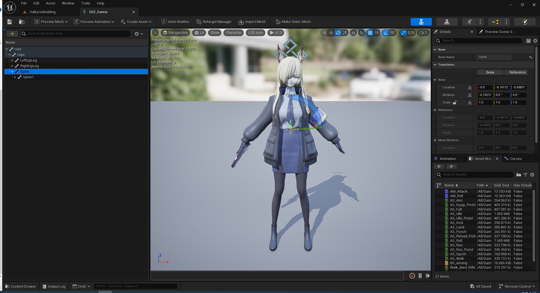This screenshot has height=293, width=540.
Task: Expand the RightUpLeg bone
Action: (12, 66)
